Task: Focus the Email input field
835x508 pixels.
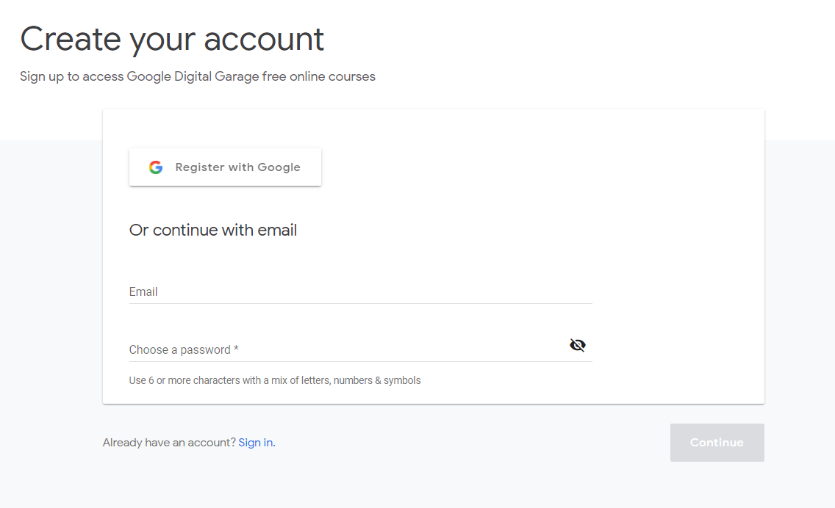Action: [x=360, y=291]
